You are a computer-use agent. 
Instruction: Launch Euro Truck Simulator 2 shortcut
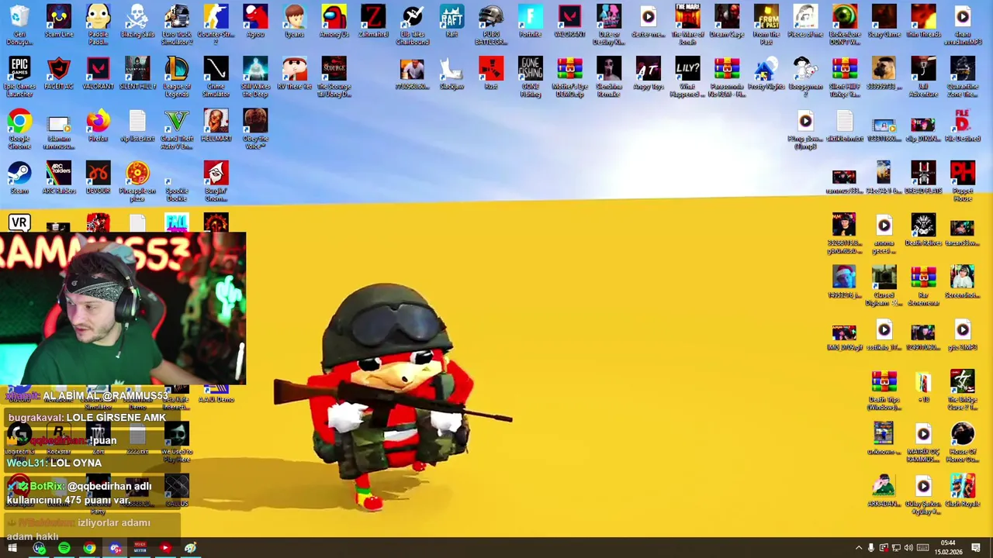(177, 23)
